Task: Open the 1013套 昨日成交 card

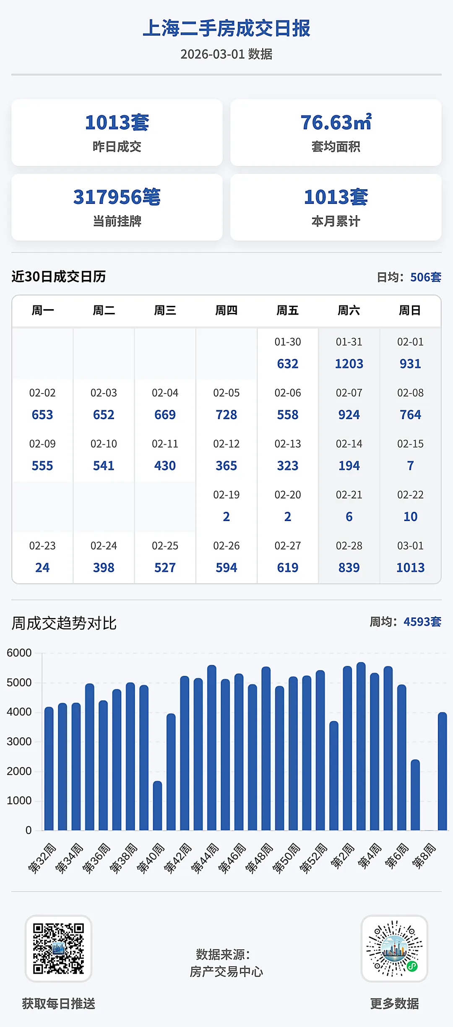Action: (x=117, y=133)
